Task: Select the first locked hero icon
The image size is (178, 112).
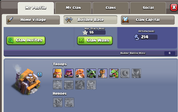Action: [58, 102]
